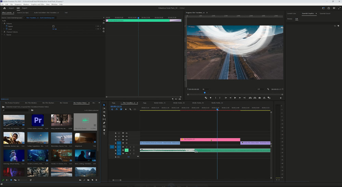Screen dimensions: 342x187
Task: Switch to Essential Sound tab
Action: tap(325, 14)
